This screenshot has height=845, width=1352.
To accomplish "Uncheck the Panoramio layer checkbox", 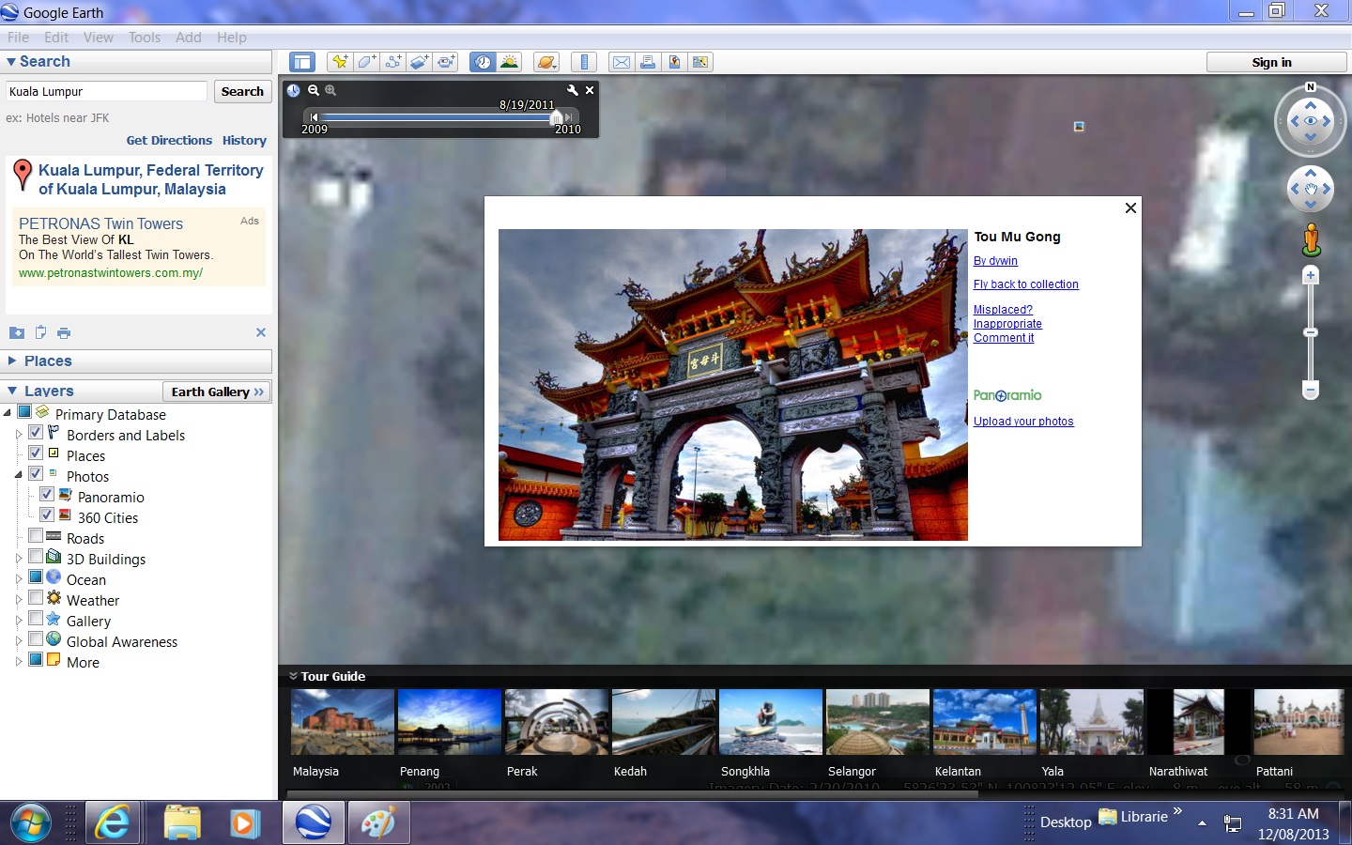I will pos(46,495).
